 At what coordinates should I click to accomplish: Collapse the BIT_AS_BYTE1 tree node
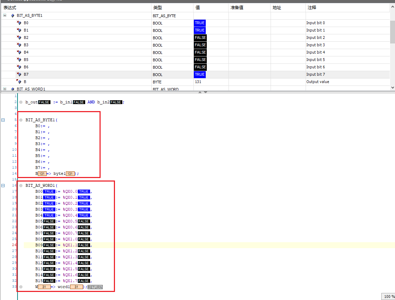pos(5,16)
